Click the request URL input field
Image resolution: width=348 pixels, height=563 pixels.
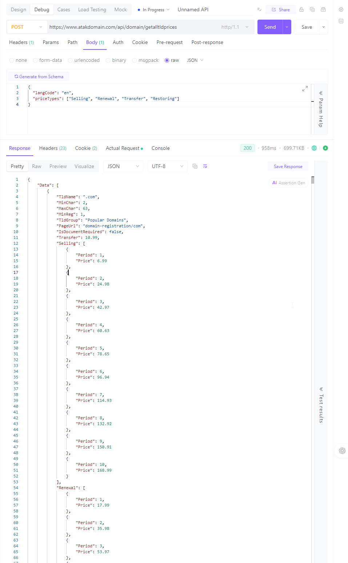[133, 27]
